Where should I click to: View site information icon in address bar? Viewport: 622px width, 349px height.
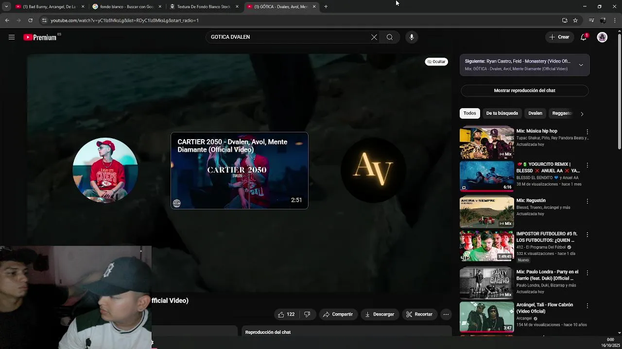point(44,20)
